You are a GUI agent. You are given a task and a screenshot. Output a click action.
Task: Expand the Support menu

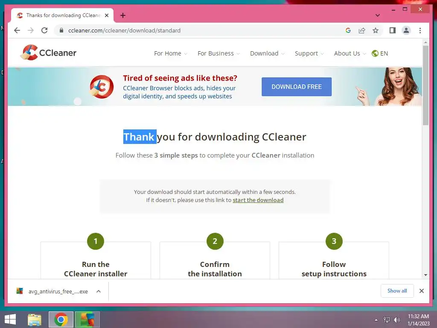[x=309, y=53]
